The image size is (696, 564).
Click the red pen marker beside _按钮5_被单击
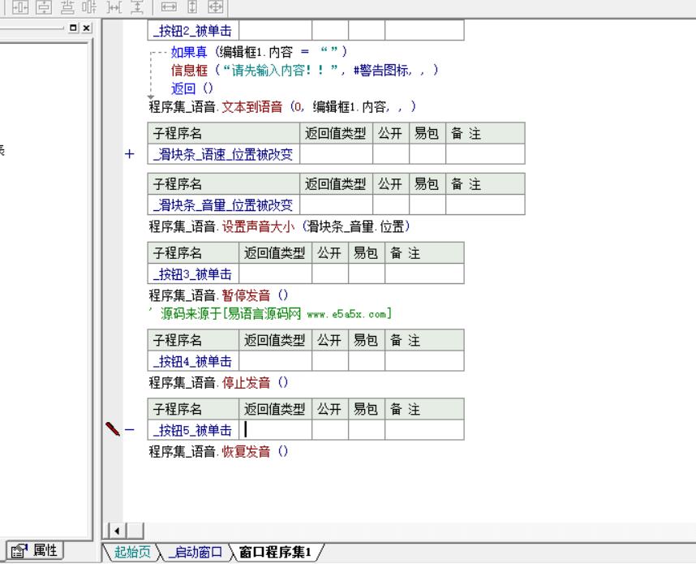click(112, 429)
